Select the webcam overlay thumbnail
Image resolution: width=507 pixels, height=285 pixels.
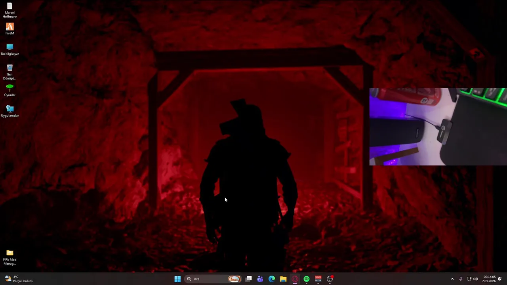click(438, 127)
